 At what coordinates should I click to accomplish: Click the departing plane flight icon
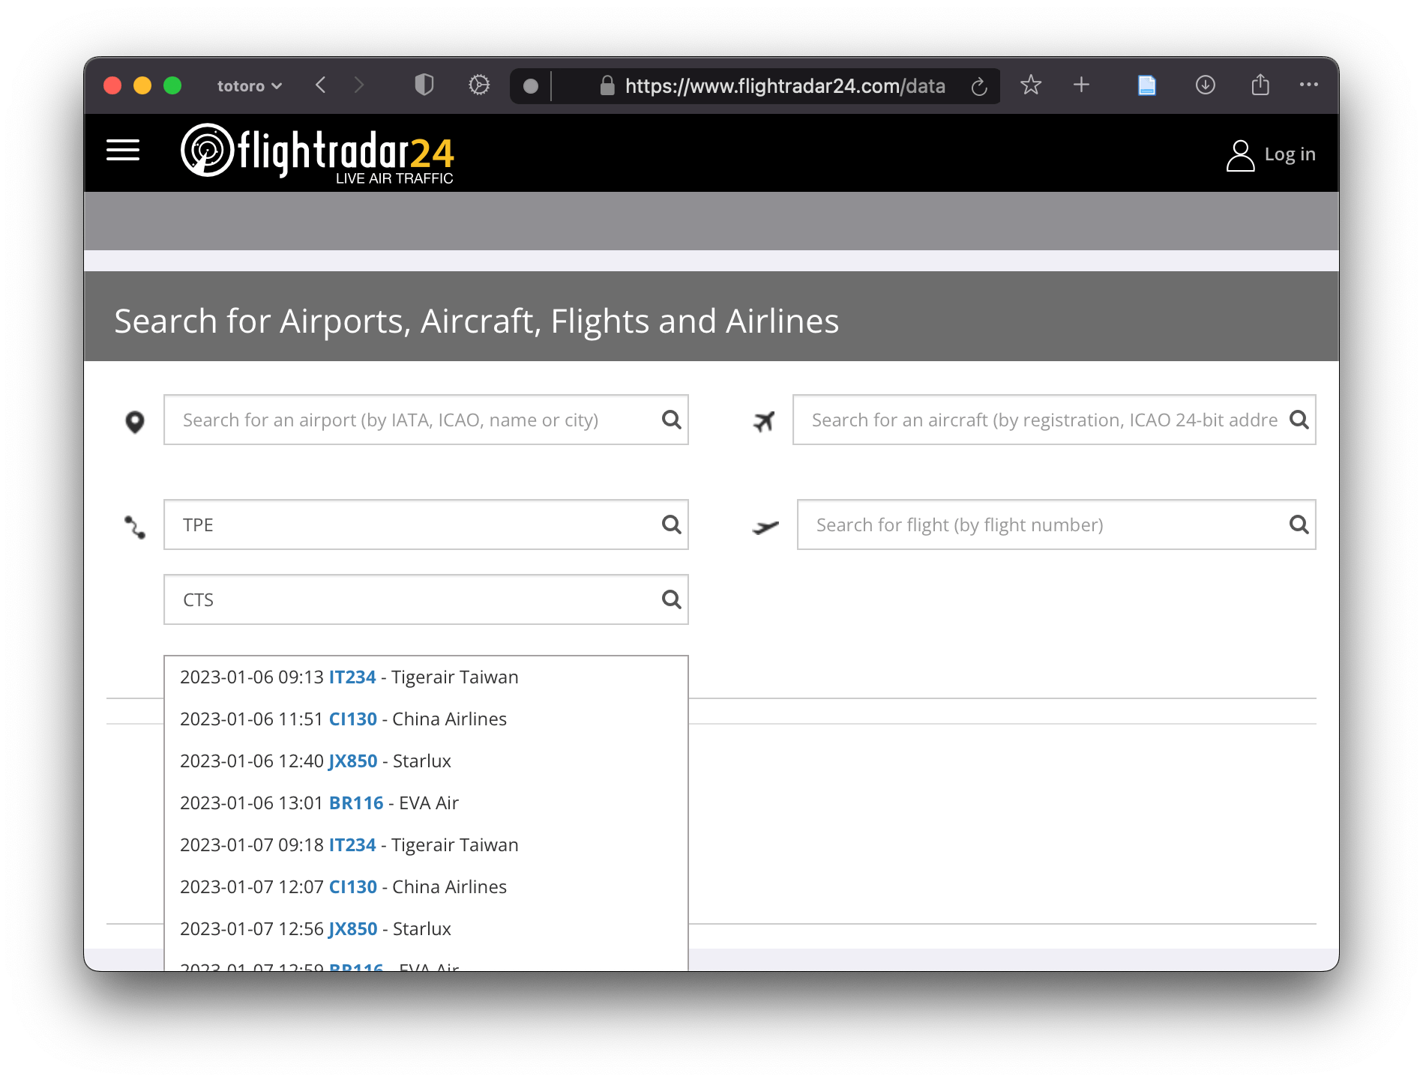[765, 528]
